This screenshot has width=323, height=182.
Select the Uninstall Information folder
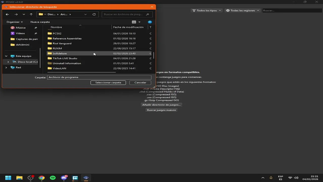pyautogui.click(x=67, y=63)
